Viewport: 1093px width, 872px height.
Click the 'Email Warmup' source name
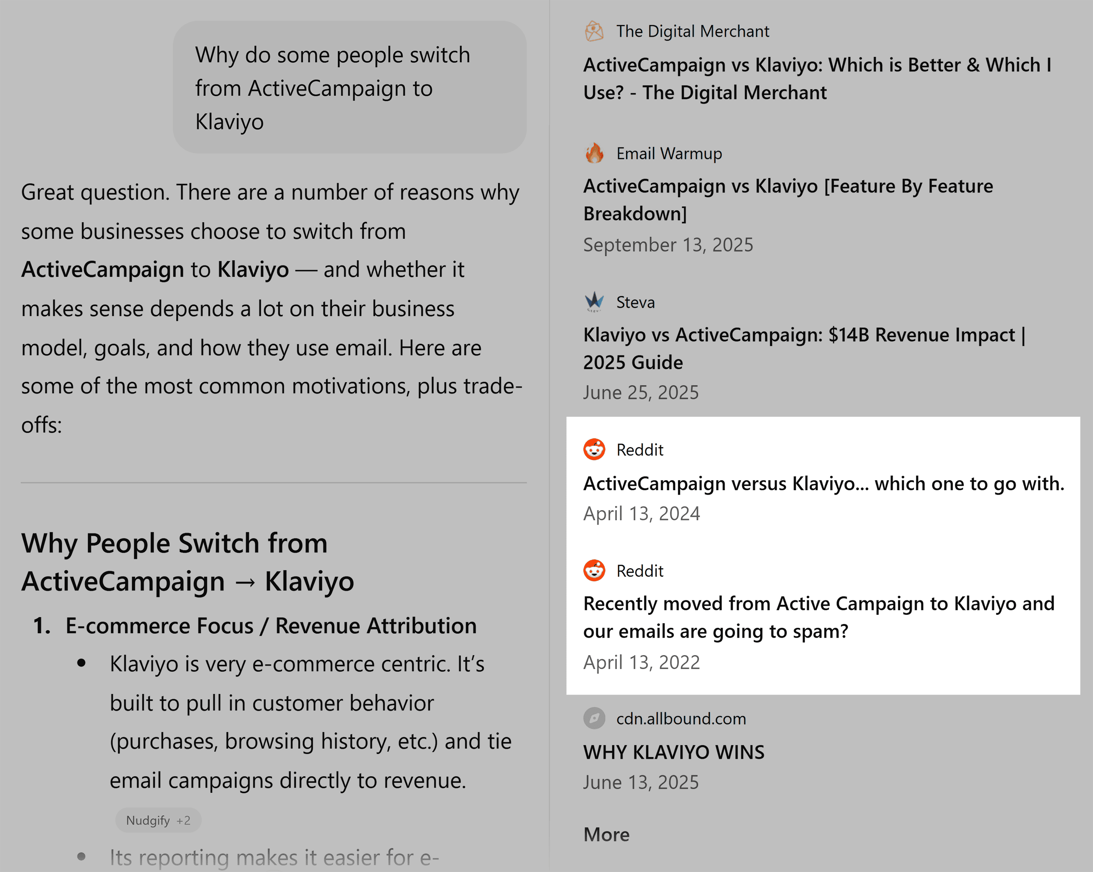(x=668, y=153)
